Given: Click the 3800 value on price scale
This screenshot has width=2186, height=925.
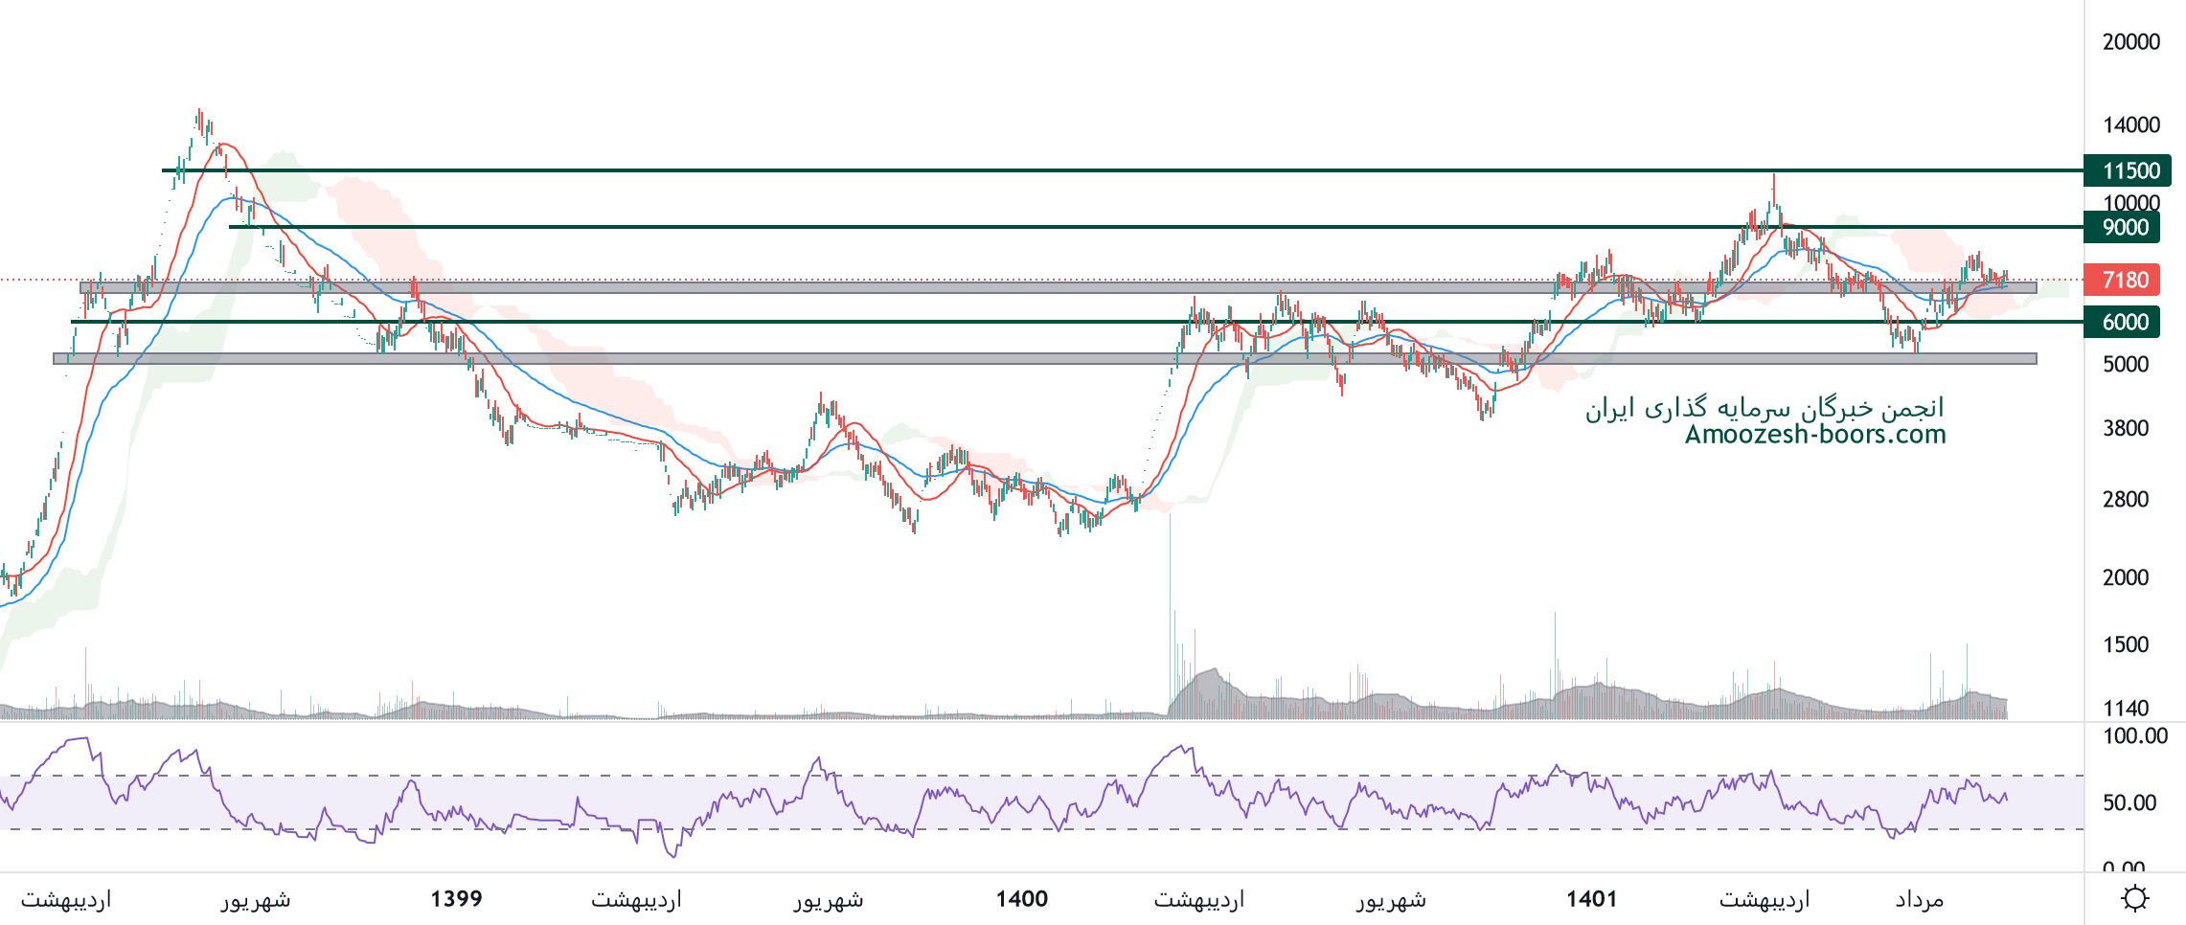Looking at the screenshot, I should (x=2125, y=428).
